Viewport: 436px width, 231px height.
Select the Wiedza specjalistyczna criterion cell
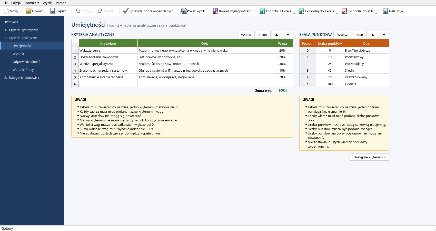tap(108, 64)
